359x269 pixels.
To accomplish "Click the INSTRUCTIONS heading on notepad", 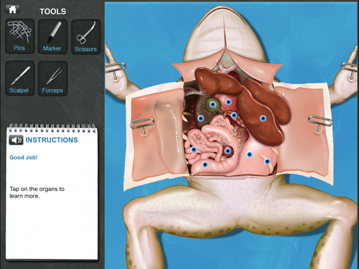I will tap(51, 140).
